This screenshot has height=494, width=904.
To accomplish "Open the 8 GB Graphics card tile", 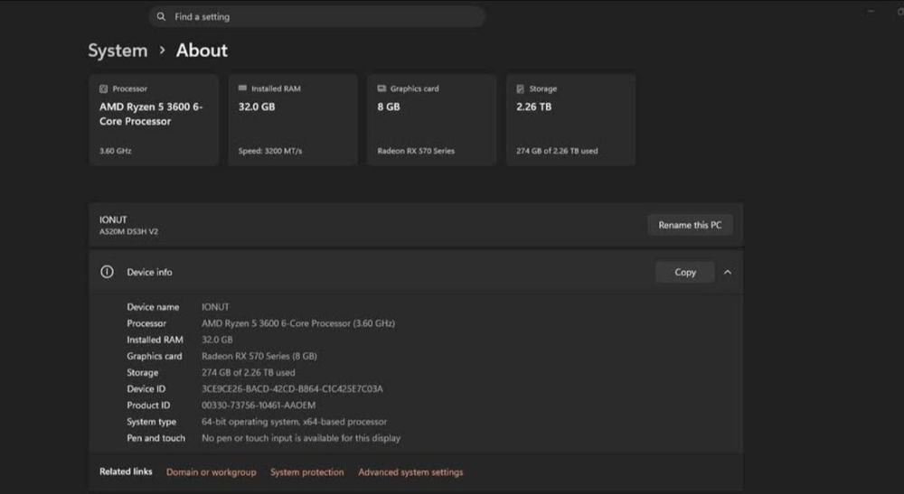I will (x=432, y=120).
